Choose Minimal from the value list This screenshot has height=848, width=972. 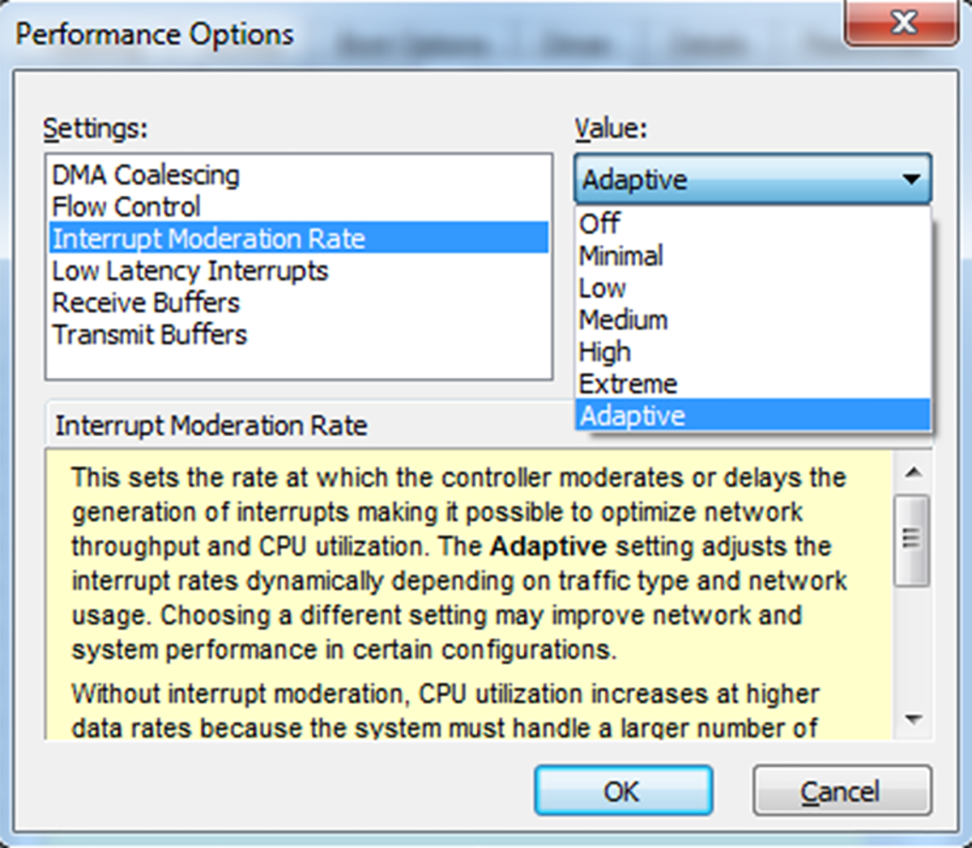[x=753, y=255]
